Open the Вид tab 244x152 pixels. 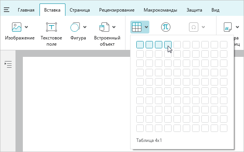(215, 10)
